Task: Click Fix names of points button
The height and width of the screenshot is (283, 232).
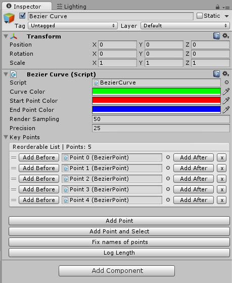Action: 119,242
